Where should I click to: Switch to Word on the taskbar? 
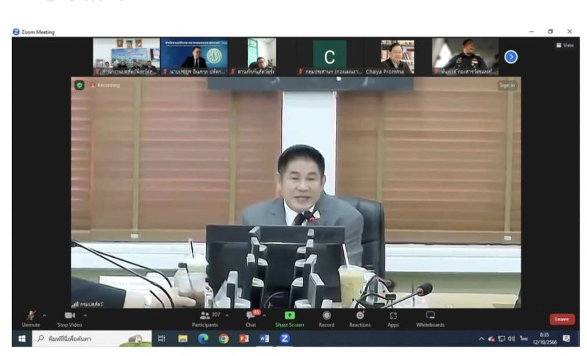tap(265, 339)
